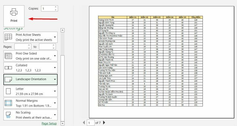Open the No Scaling dropdown
The image size is (237, 126).
[x=30, y=115]
